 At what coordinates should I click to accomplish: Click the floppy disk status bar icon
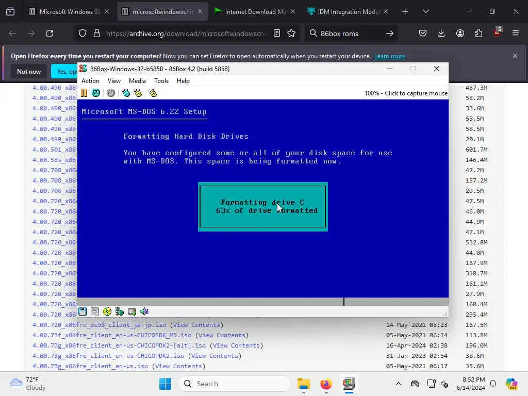pyautogui.click(x=82, y=311)
